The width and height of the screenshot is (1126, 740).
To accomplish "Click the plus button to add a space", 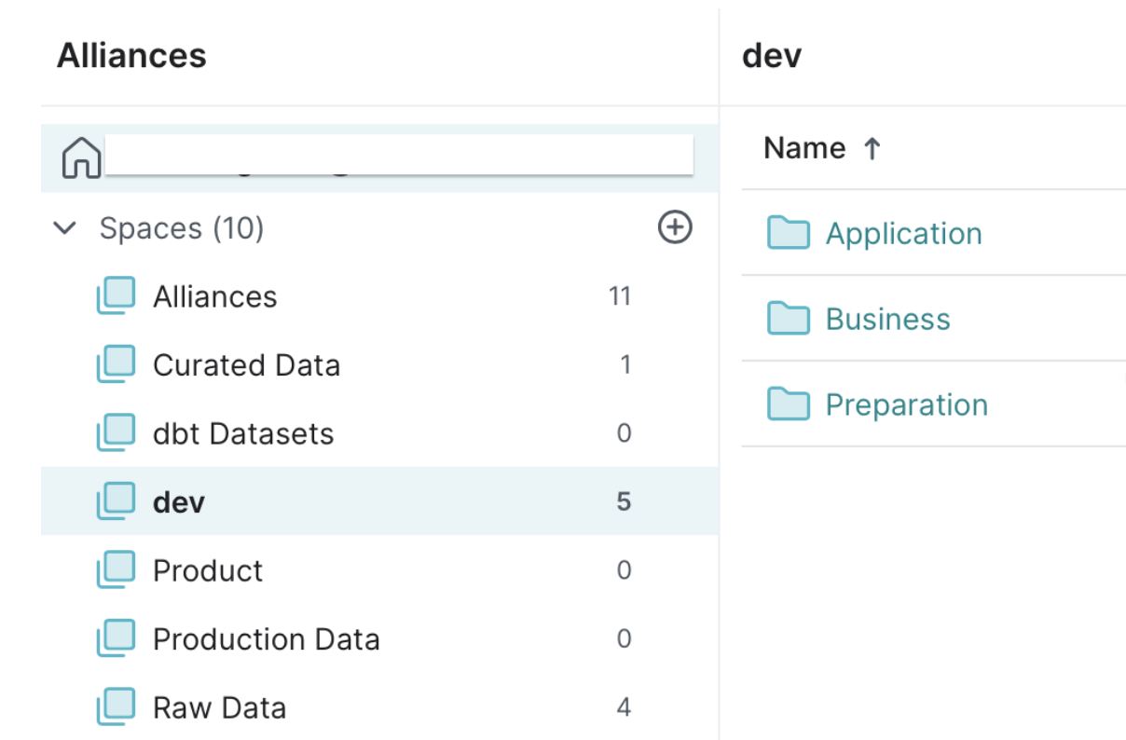I will tap(674, 226).
